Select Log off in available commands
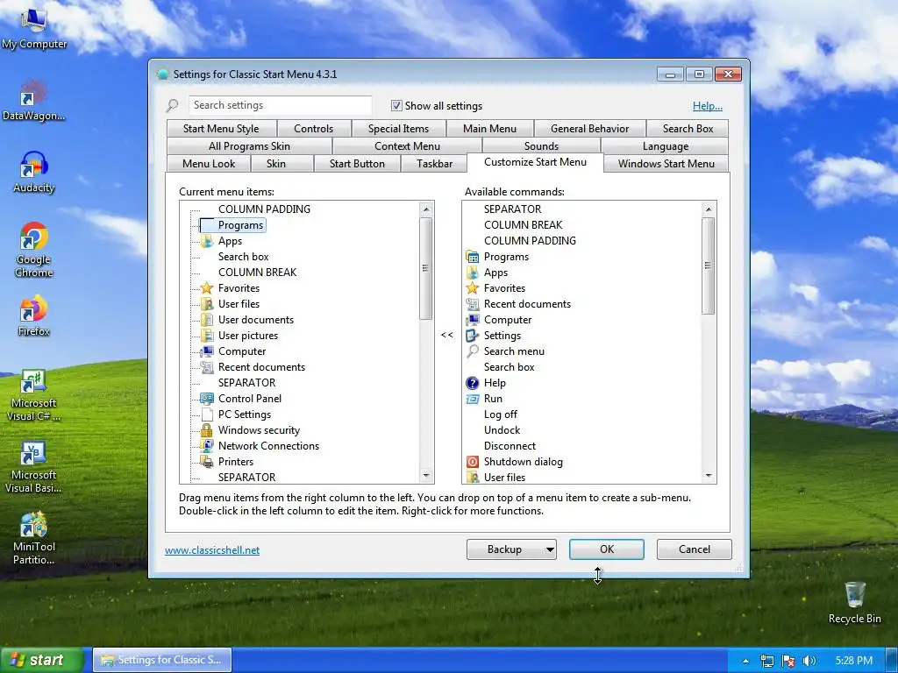The height and width of the screenshot is (673, 898). pyautogui.click(x=501, y=414)
